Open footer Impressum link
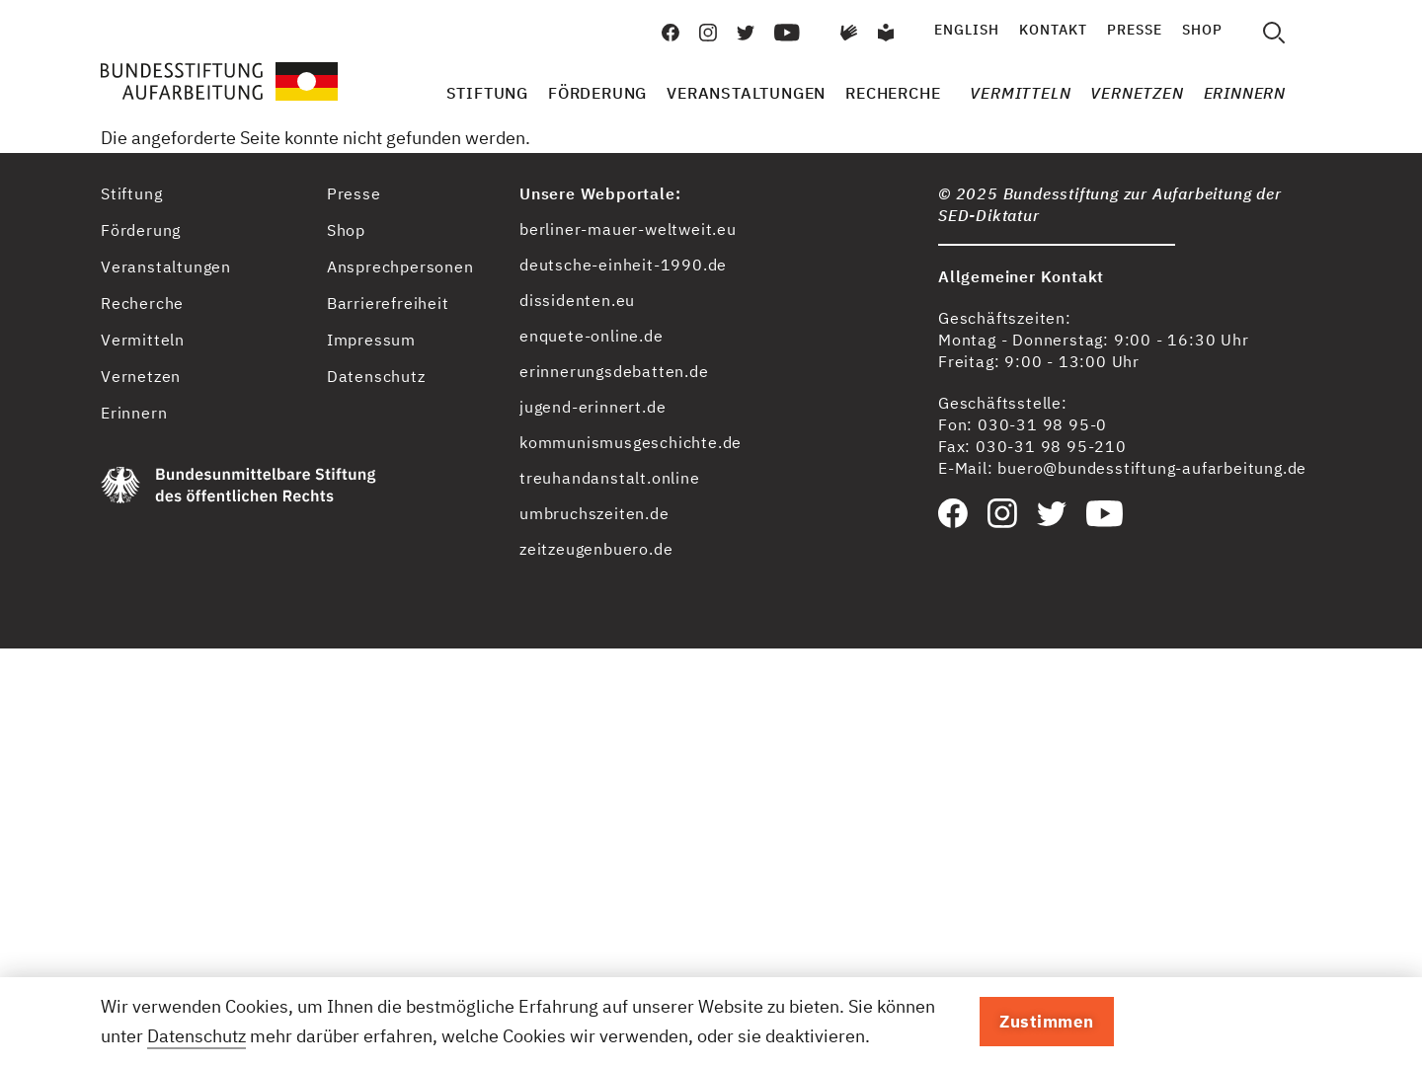The width and height of the screenshot is (1422, 1066). coord(370,340)
